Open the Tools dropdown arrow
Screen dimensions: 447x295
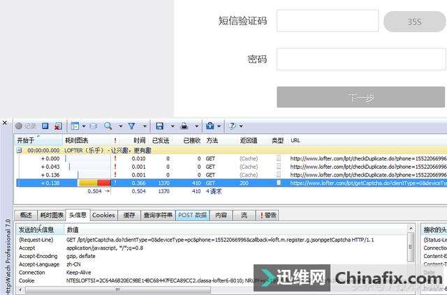coord(219,126)
